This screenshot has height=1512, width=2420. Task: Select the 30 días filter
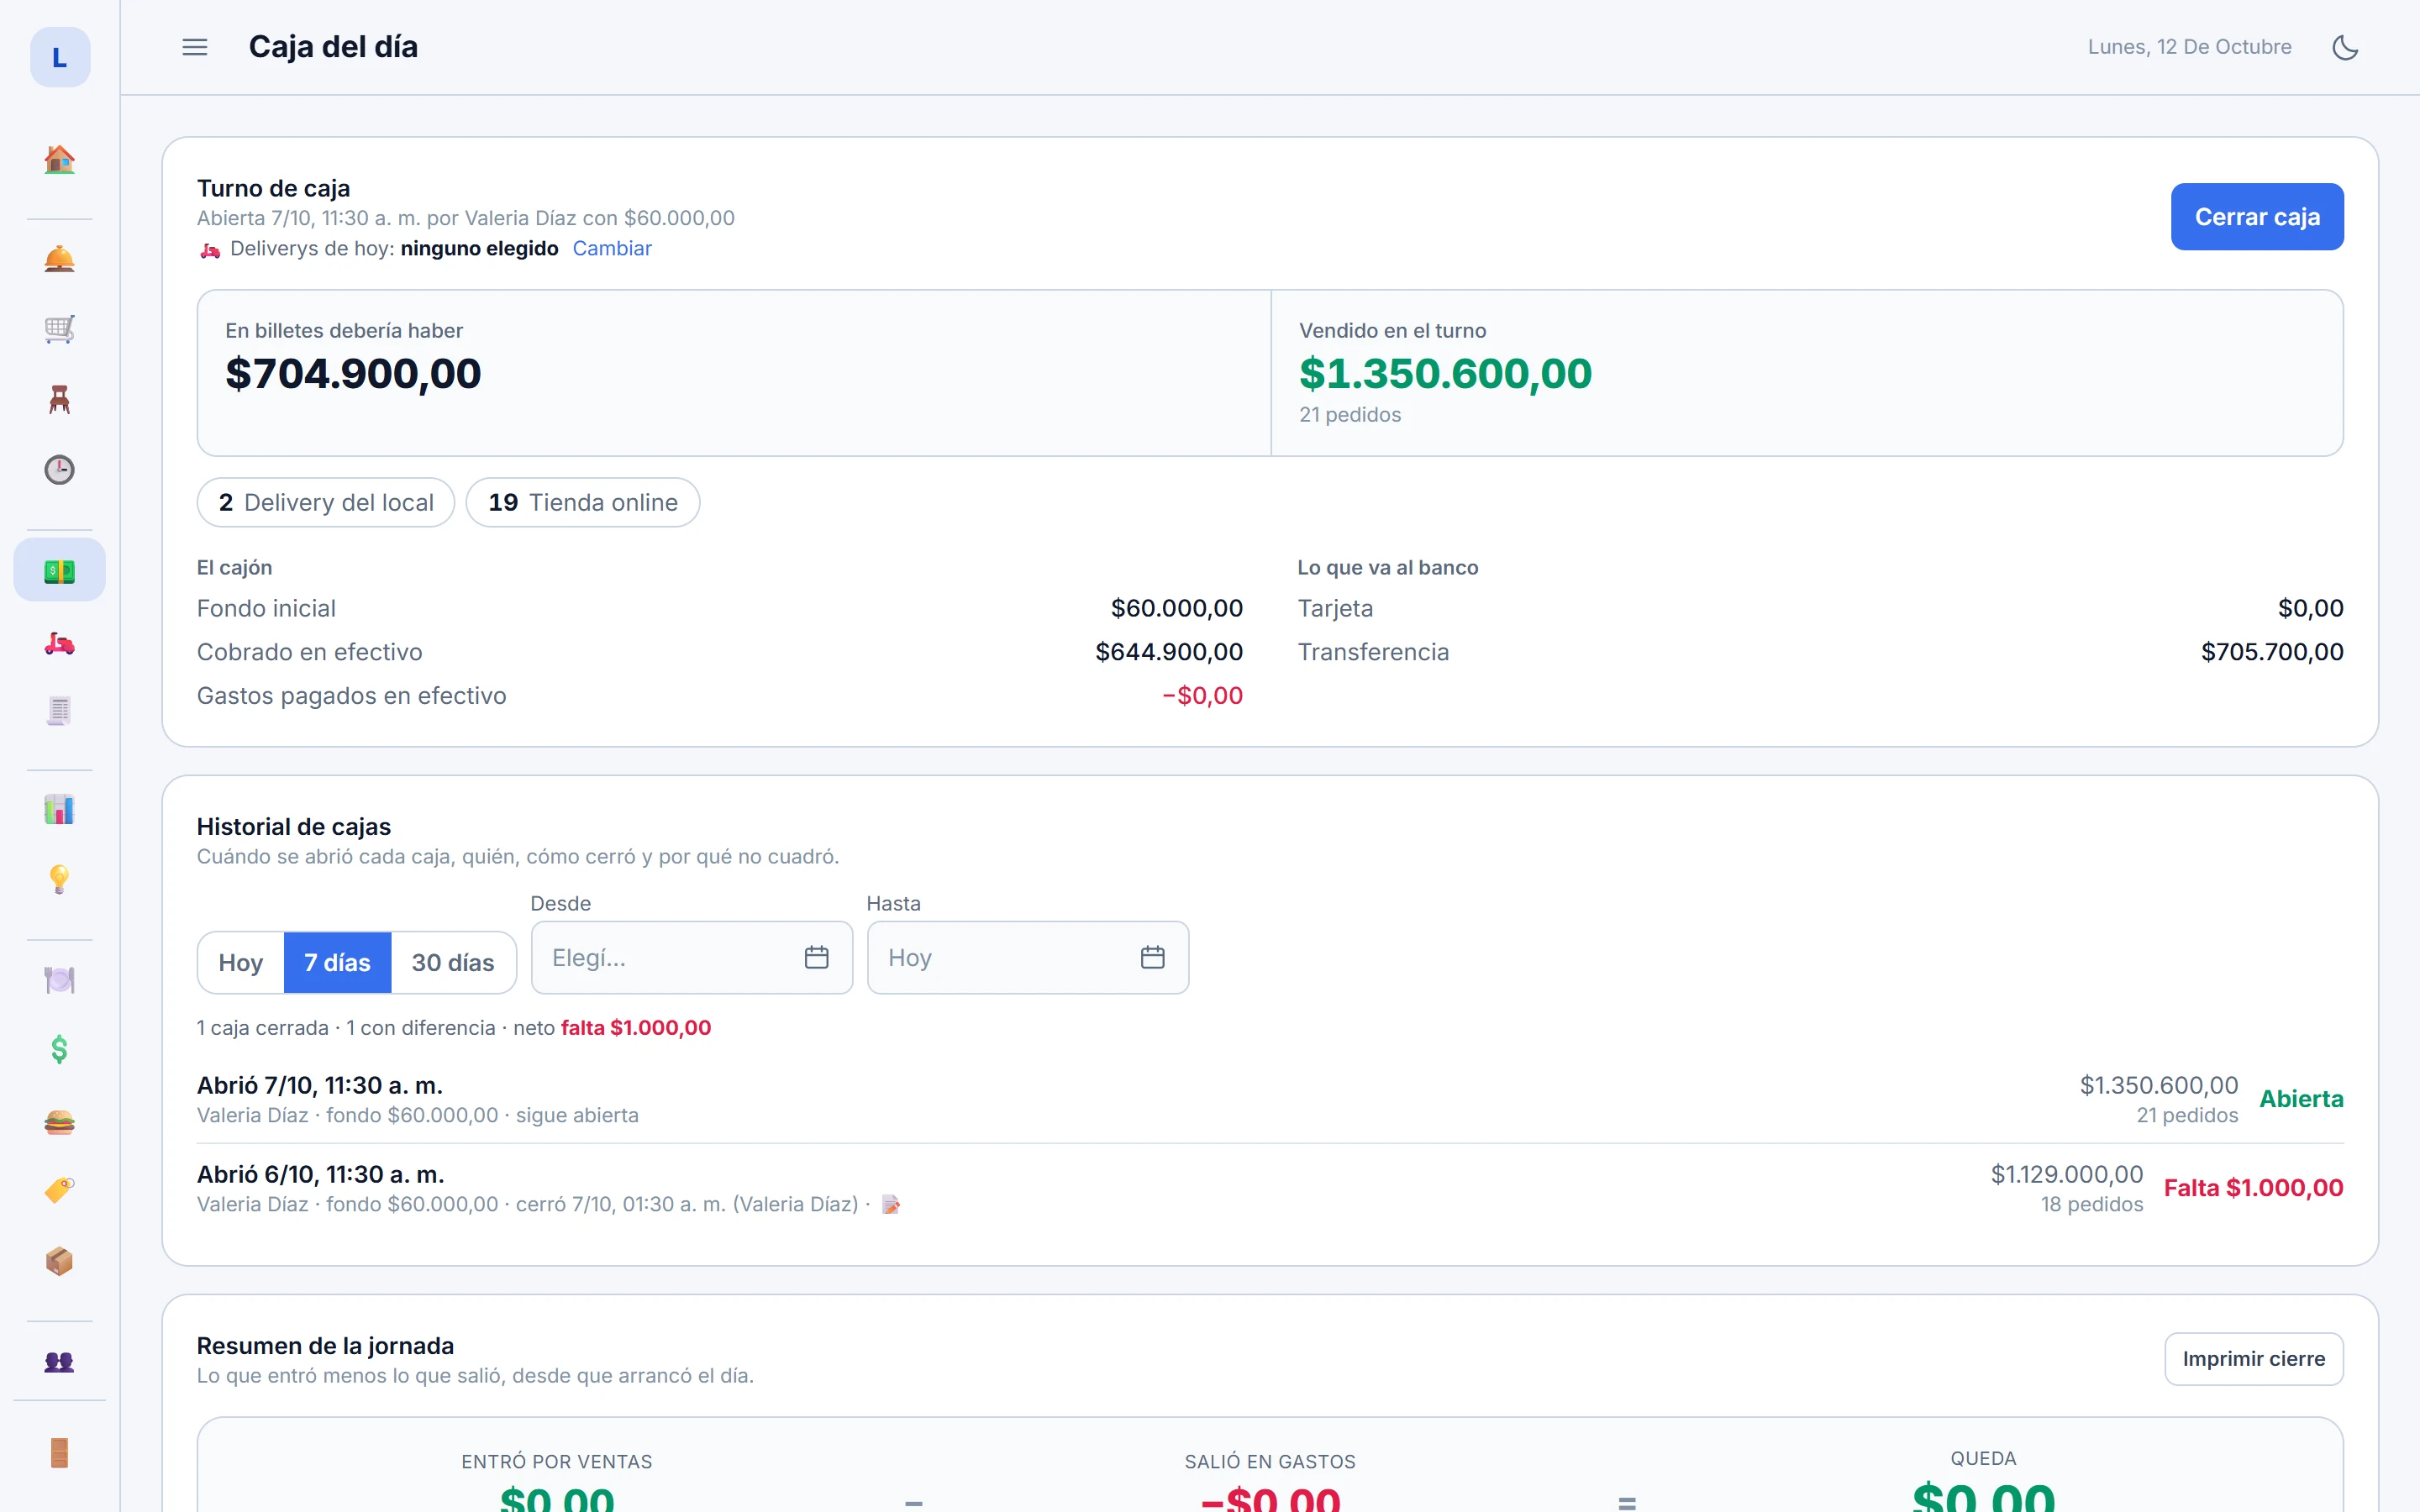(x=453, y=962)
